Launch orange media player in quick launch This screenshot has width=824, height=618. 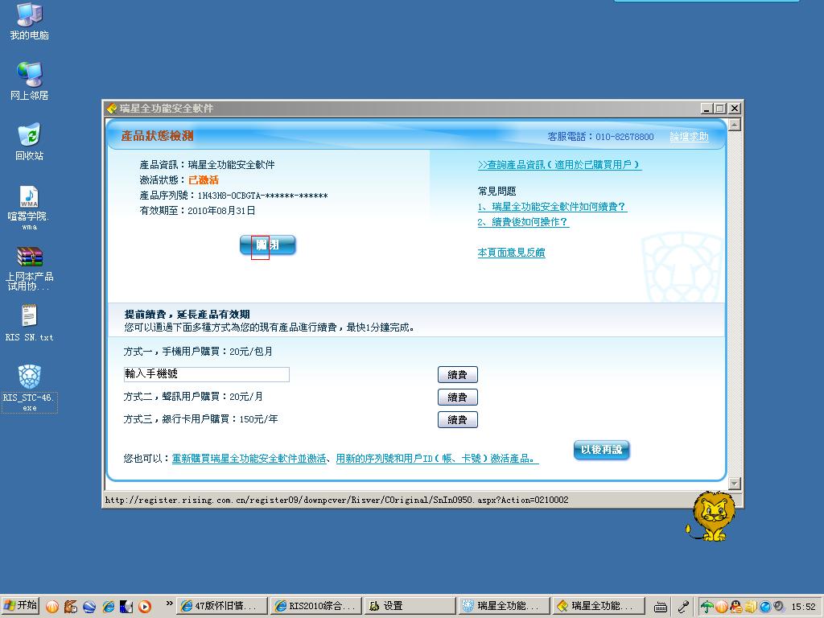145,607
